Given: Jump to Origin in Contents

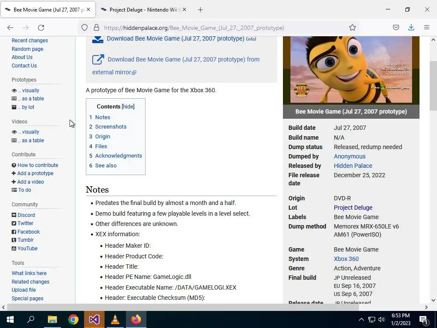Looking at the screenshot, I should [102, 137].
